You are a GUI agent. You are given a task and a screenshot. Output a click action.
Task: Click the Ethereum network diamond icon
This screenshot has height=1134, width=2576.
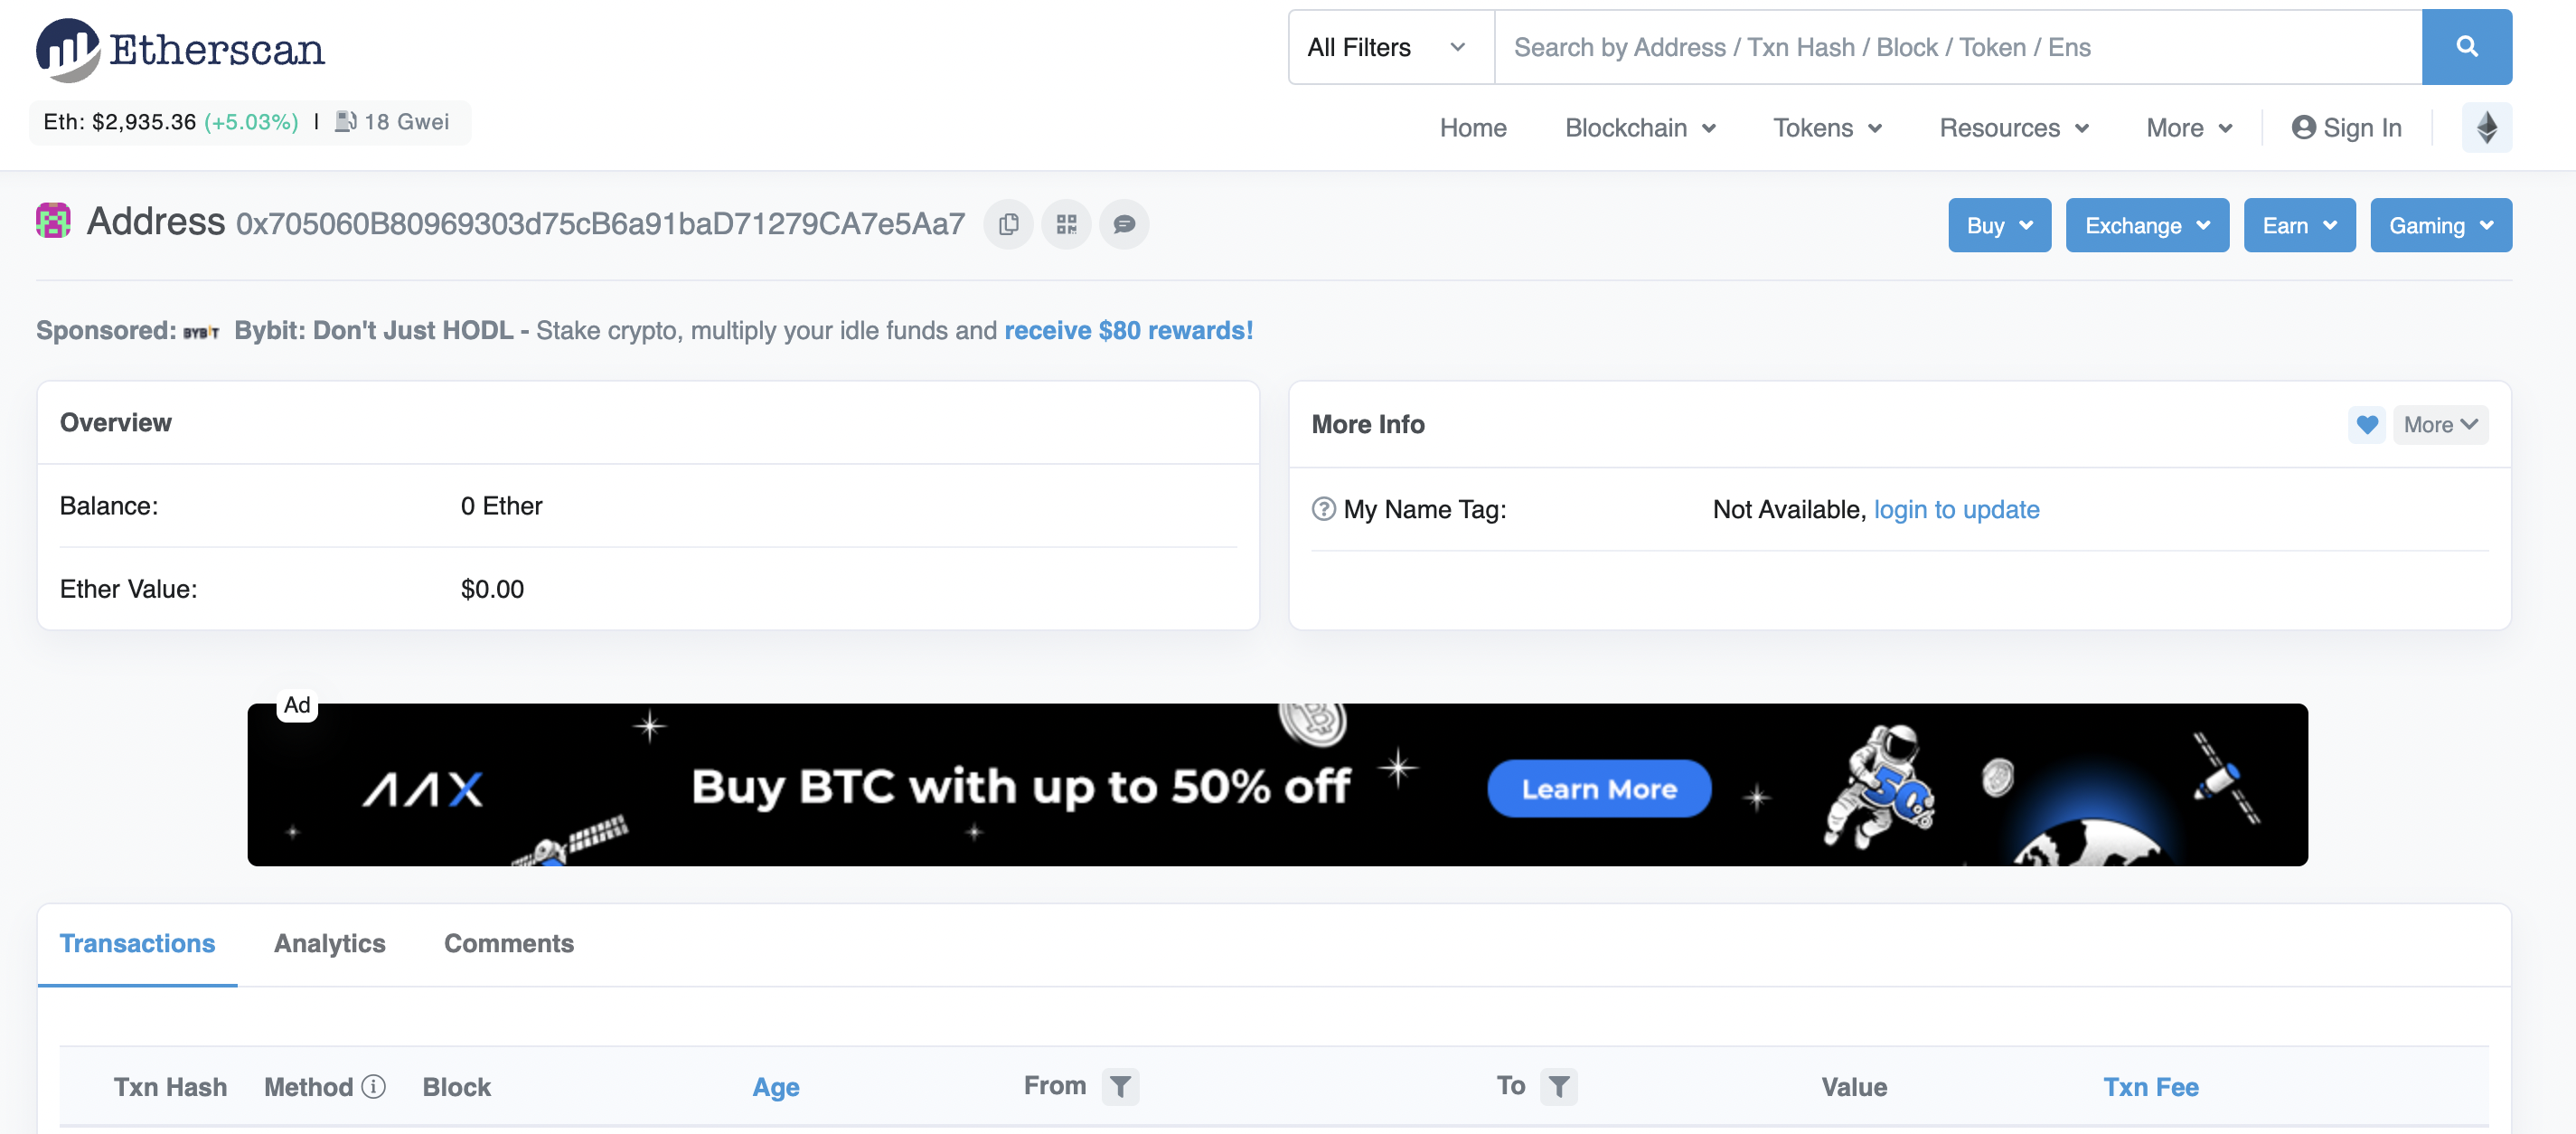[2486, 128]
